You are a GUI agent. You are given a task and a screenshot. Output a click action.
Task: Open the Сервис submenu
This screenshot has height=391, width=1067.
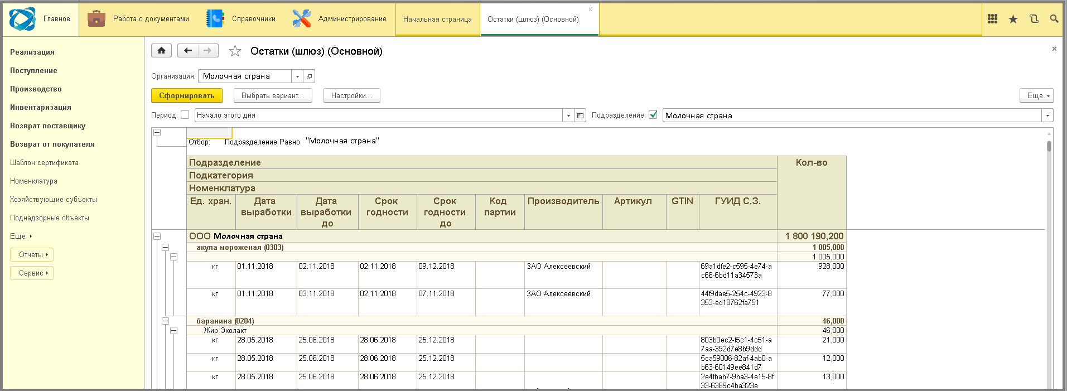(x=32, y=273)
